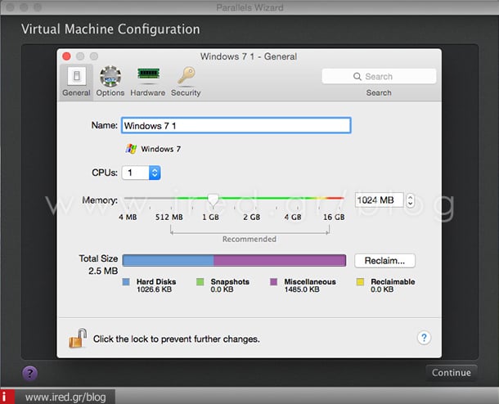The width and height of the screenshot is (499, 404).
Task: Click 'Click the lock to prevent further changes' text
Action: (177, 339)
